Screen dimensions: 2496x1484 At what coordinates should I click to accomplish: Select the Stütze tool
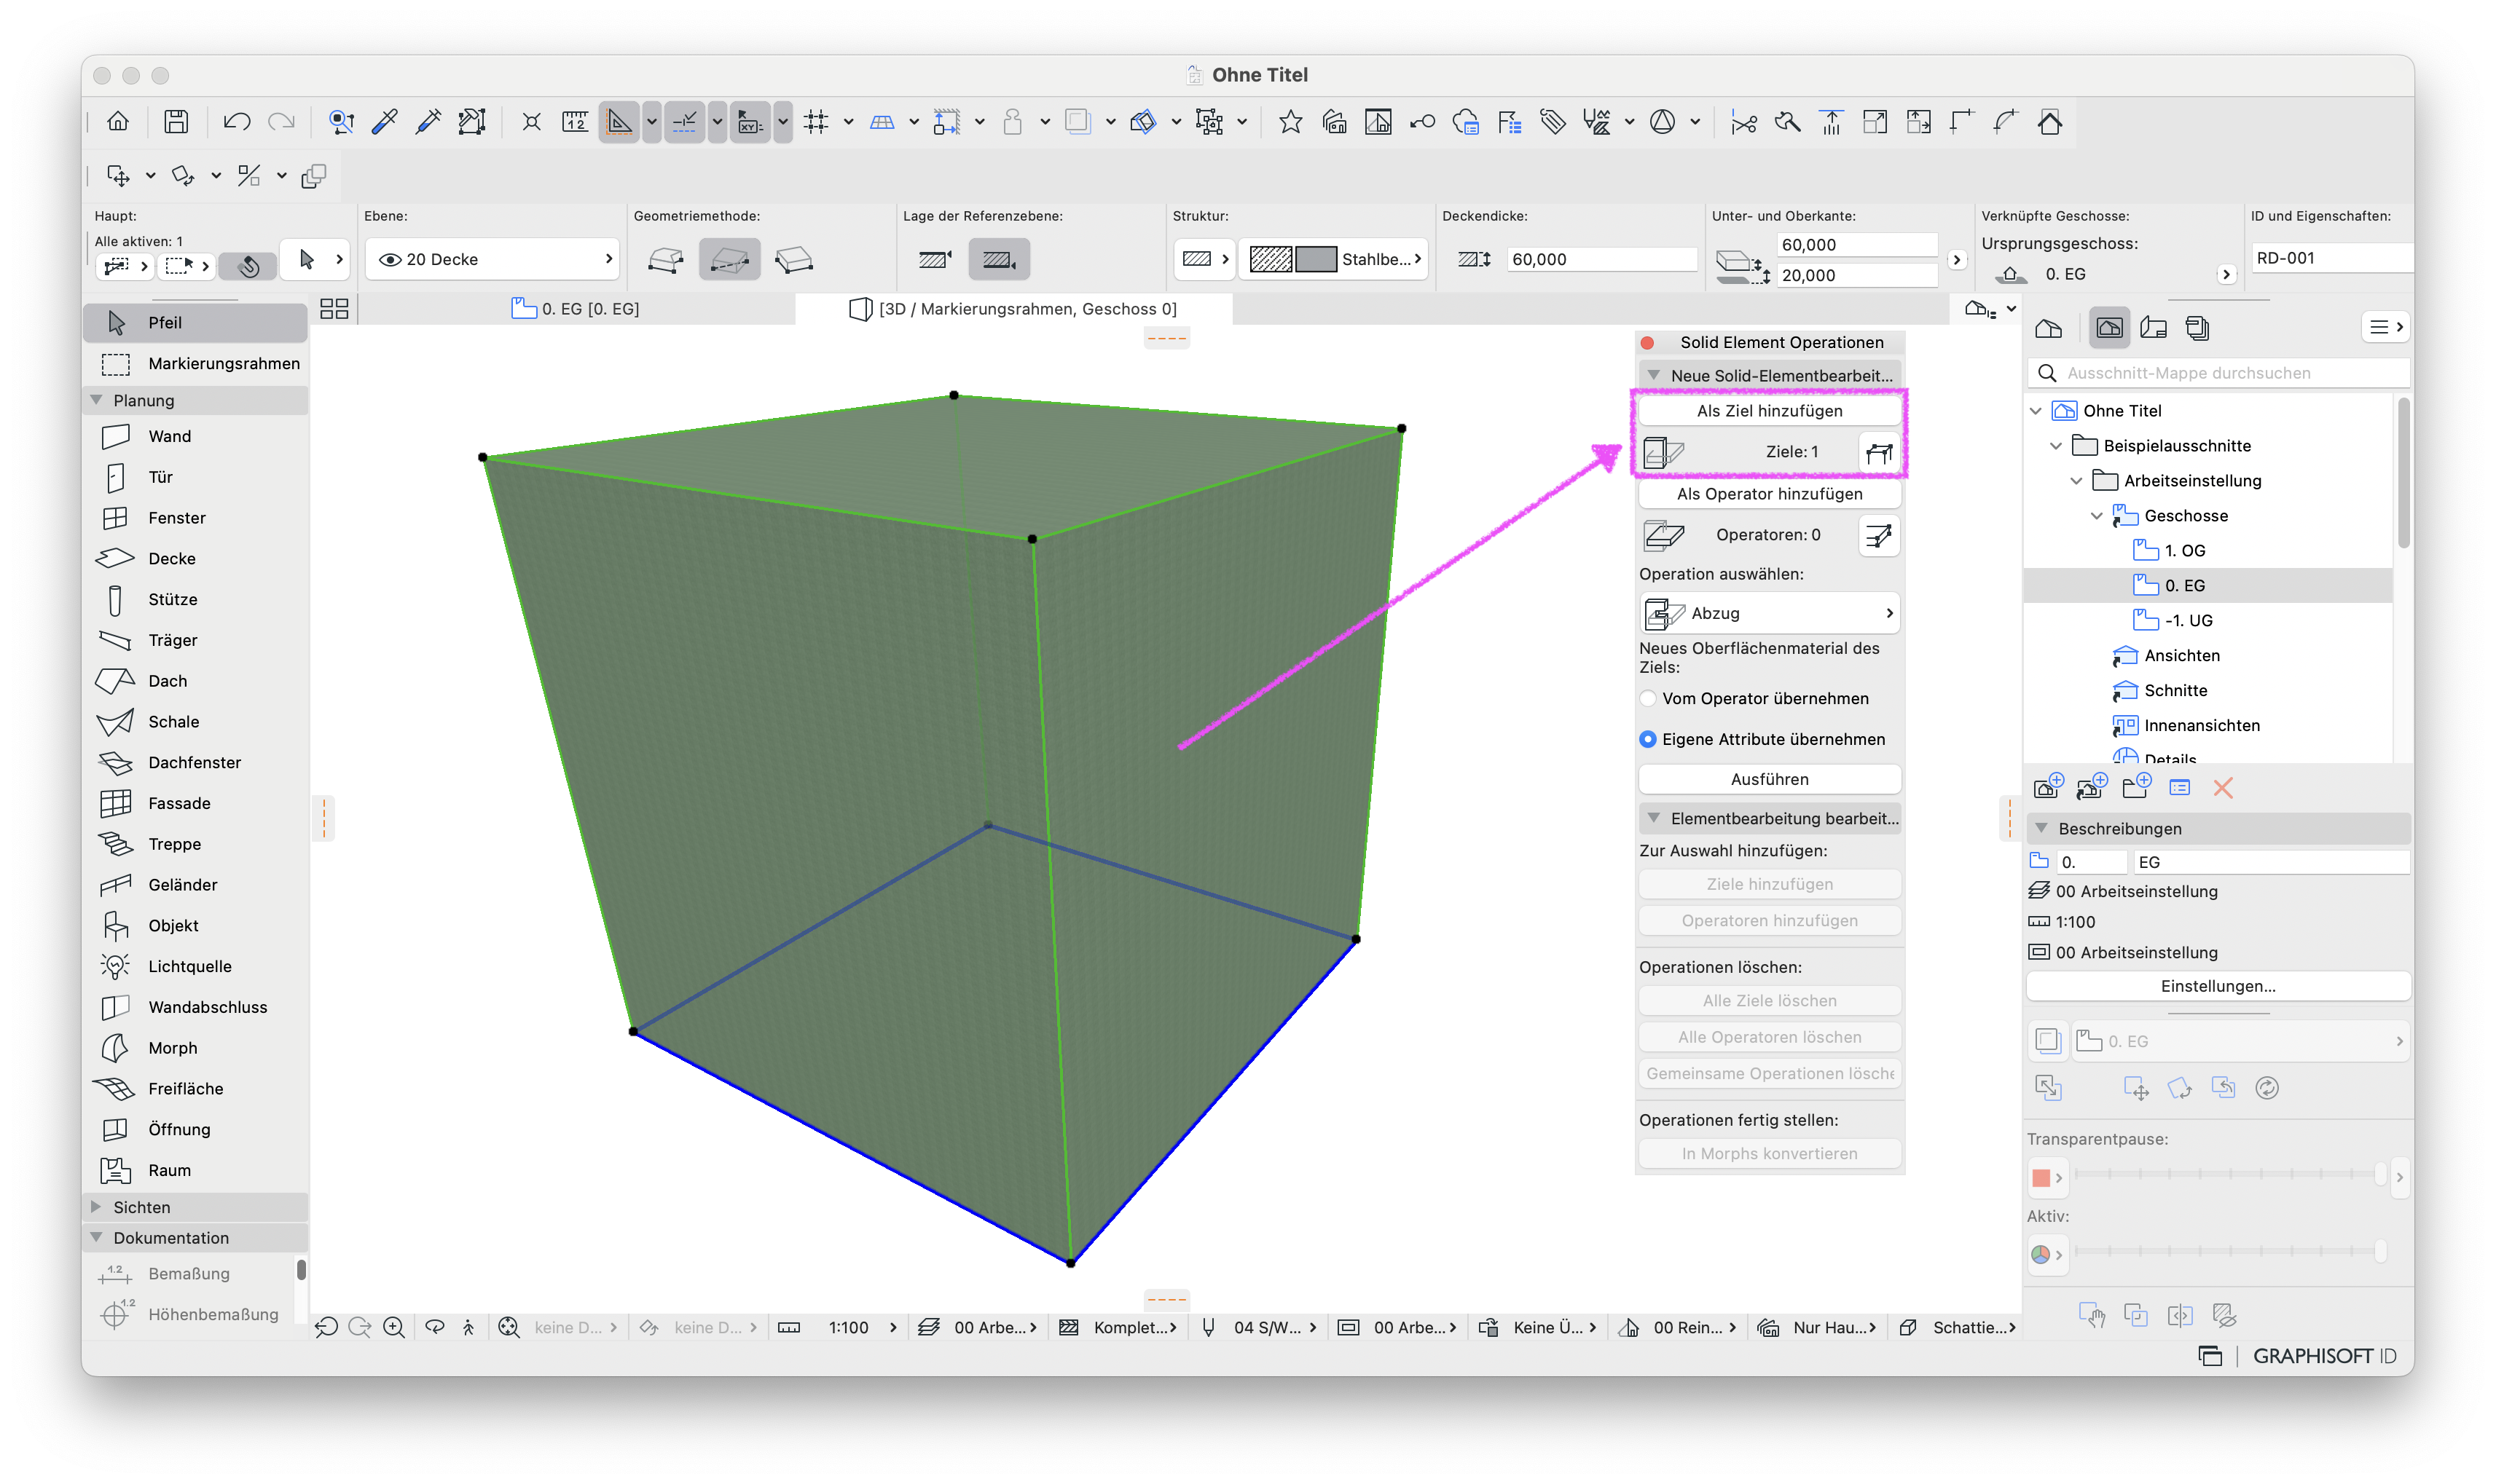pos(195,599)
